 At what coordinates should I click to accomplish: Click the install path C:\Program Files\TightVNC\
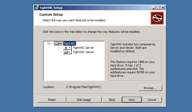(x=84, y=87)
